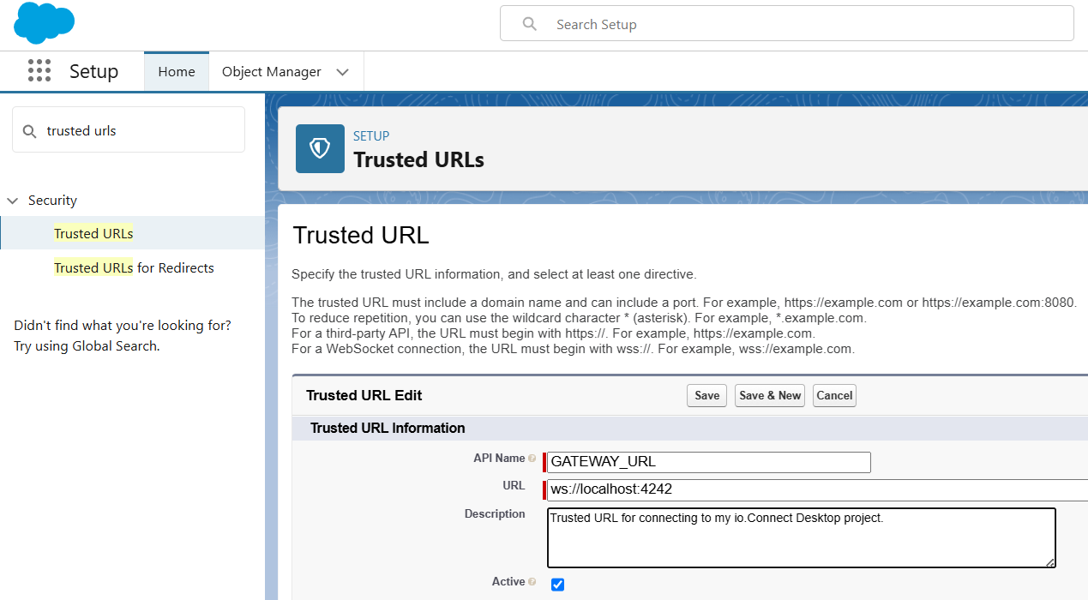Uncheck the Active checkbox
1088x600 pixels.
click(x=557, y=585)
